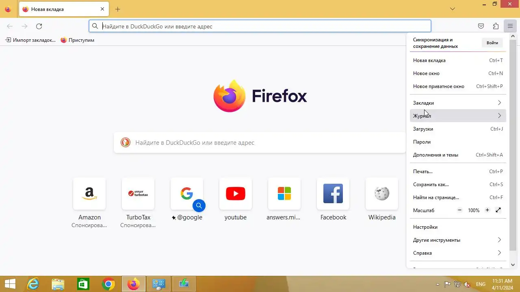Click the Firefox View icon in tab bar
520x292 pixels.
[8, 9]
